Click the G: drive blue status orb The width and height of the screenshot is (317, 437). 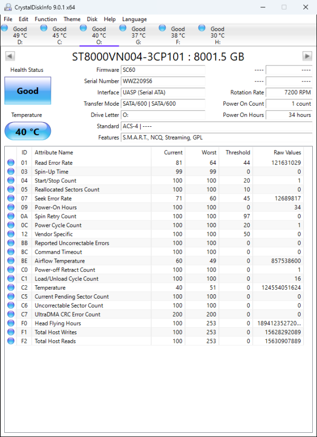pos(123,28)
